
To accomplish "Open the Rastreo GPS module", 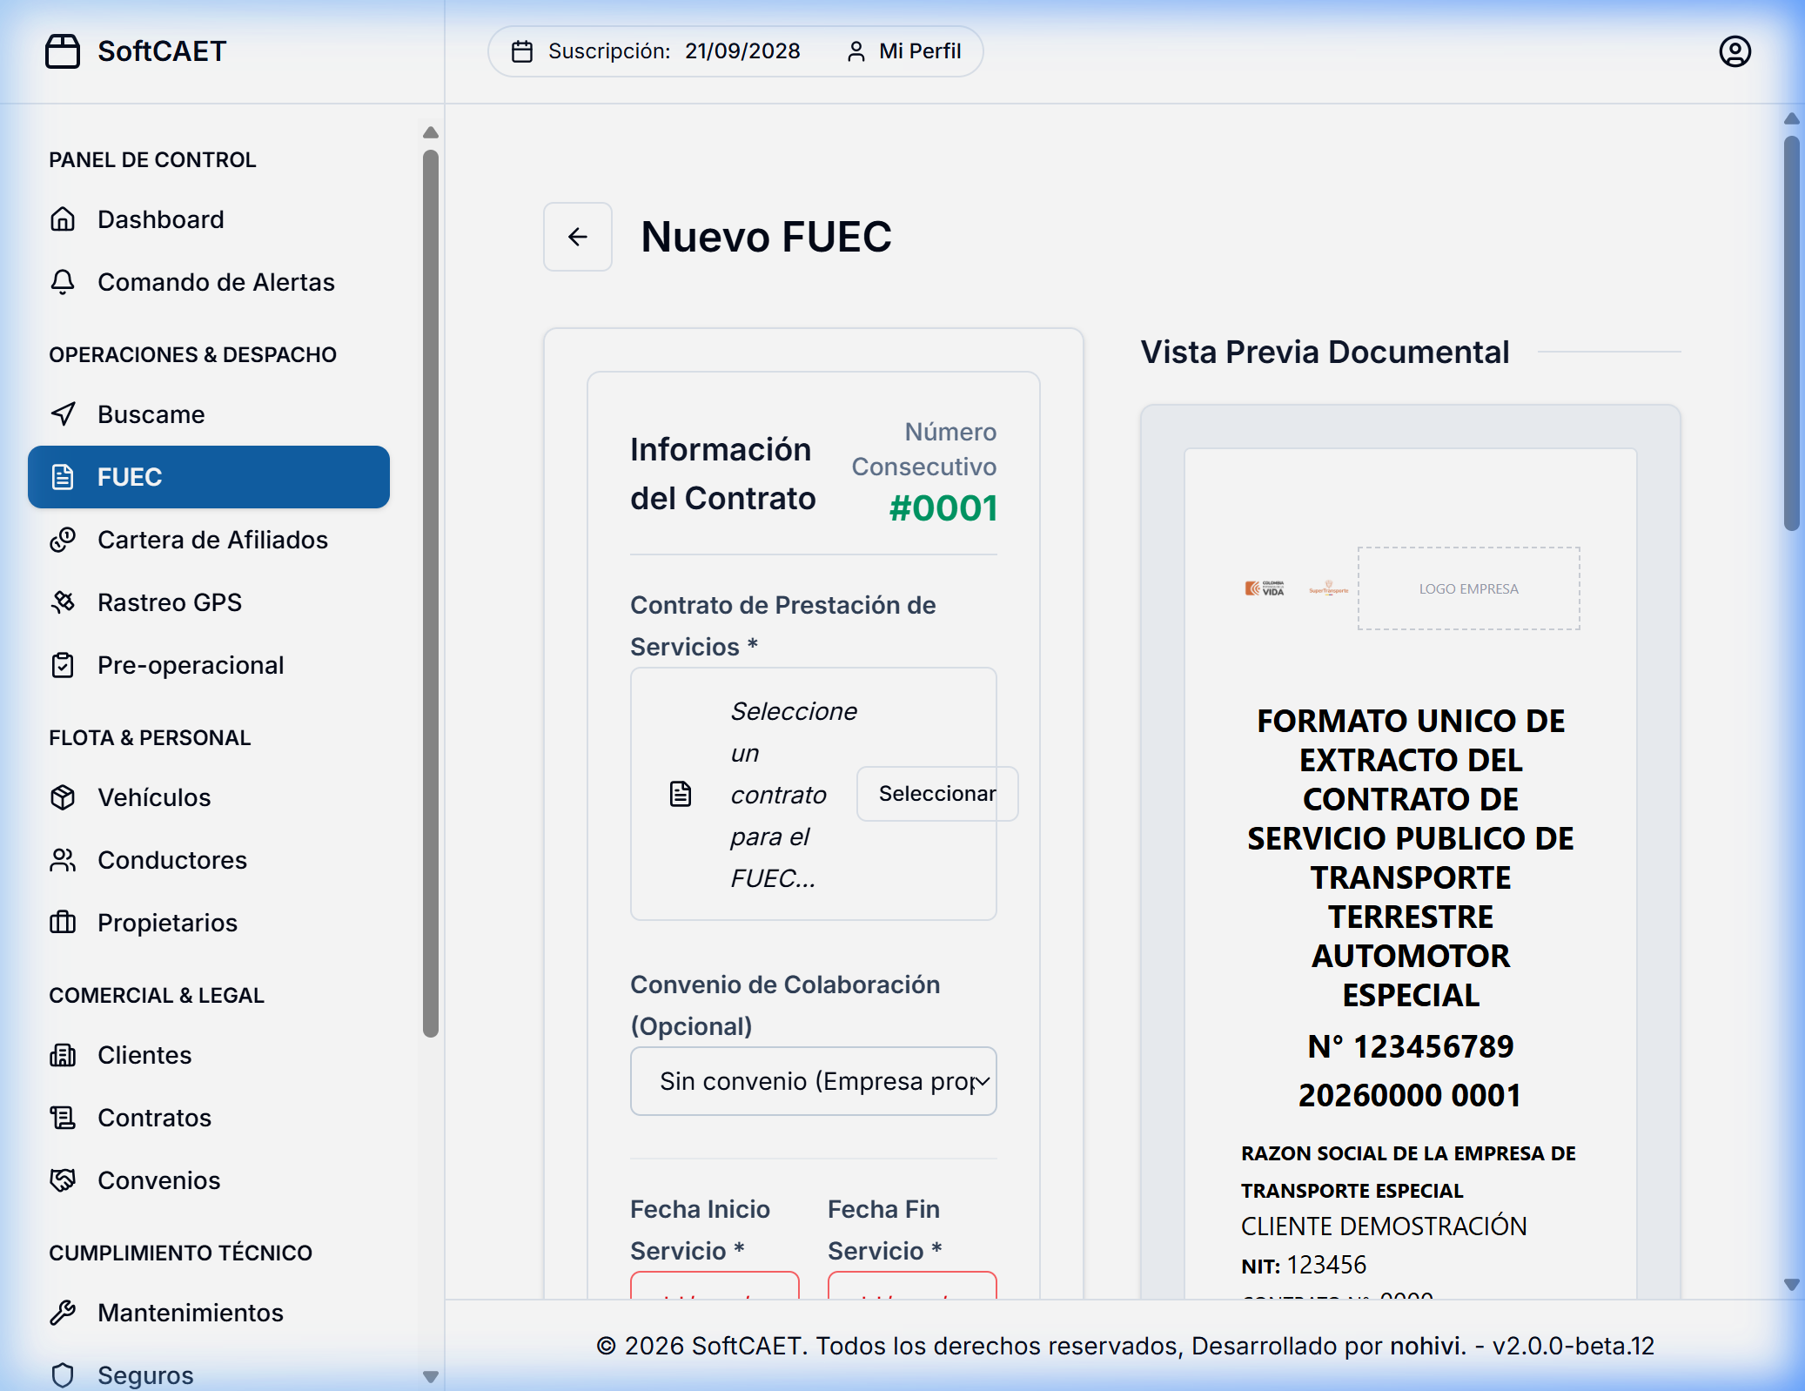I will [x=170, y=602].
